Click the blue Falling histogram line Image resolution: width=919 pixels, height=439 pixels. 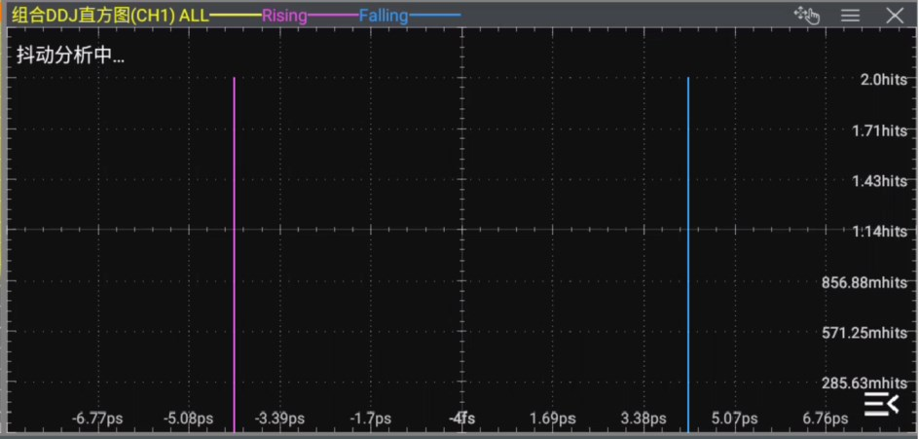tap(688, 255)
